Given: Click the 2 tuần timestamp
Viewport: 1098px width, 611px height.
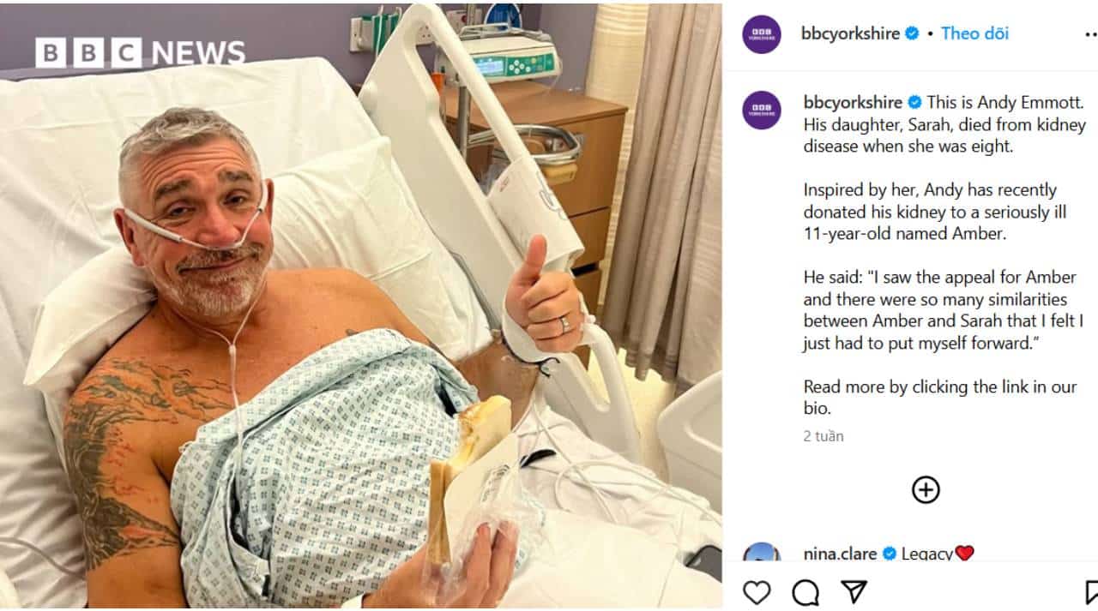Looking at the screenshot, I should coord(823,436).
